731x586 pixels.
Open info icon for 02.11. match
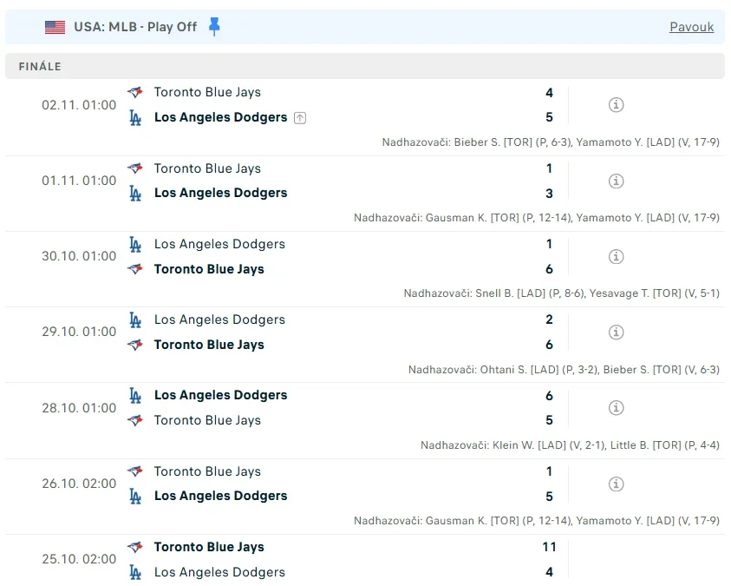pos(617,105)
